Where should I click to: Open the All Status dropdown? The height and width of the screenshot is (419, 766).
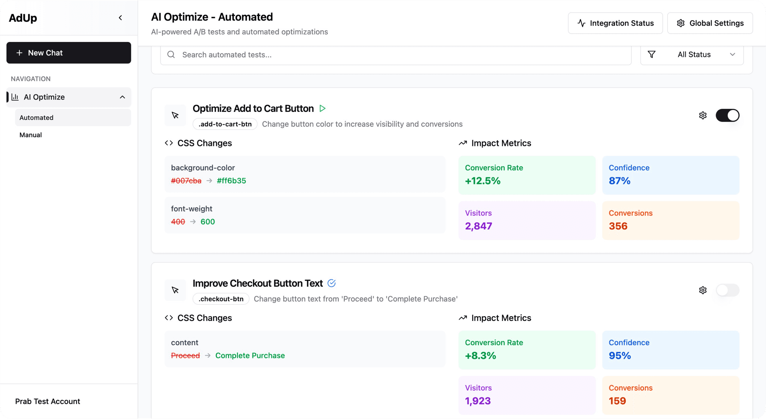pyautogui.click(x=694, y=54)
